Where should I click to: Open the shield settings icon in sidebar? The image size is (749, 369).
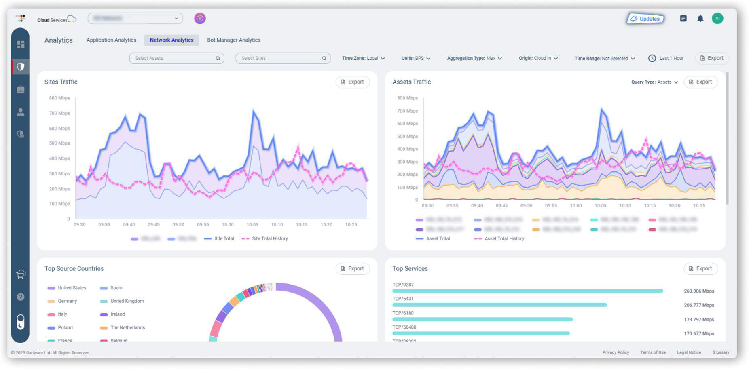point(20,134)
